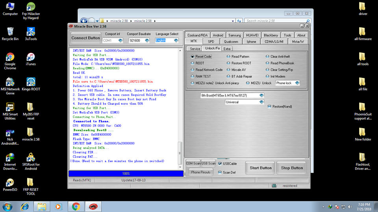This screenshot has height=212, width=378.
Task: Click the Connect Button
Action: pos(85,38)
